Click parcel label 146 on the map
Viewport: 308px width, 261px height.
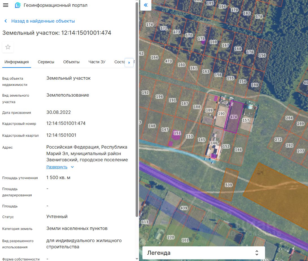point(214,143)
